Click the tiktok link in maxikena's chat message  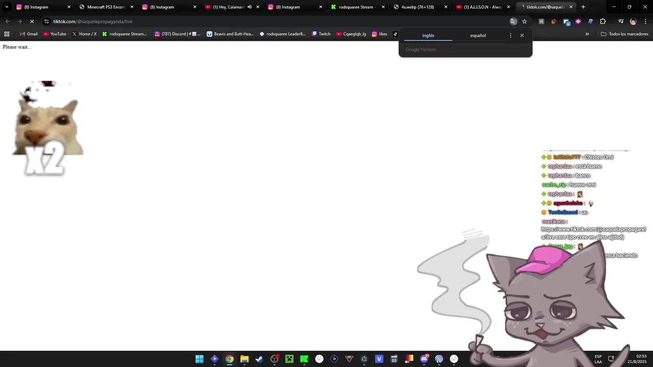(593, 233)
